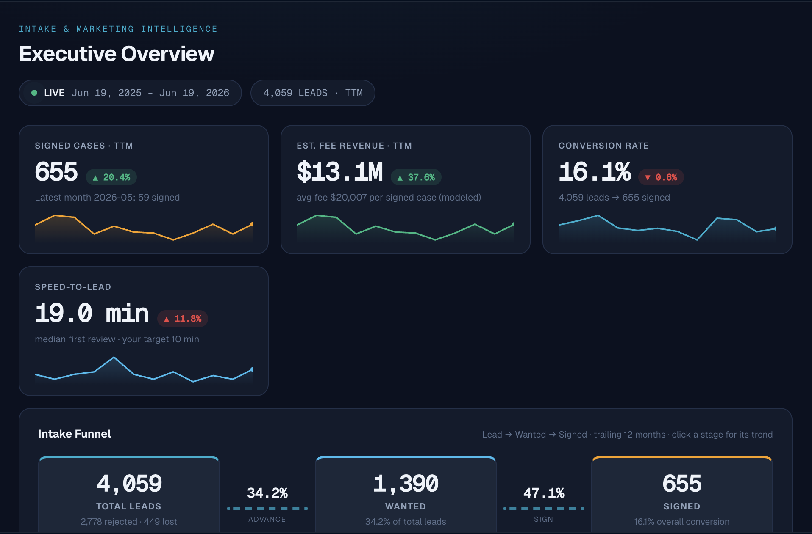Image resolution: width=812 pixels, height=534 pixels.
Task: Click the orange Signed Cases sparkline
Action: coord(144,228)
